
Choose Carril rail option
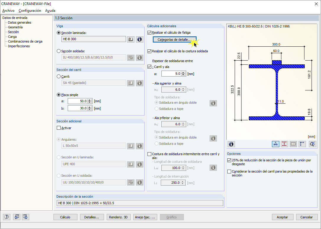click(59, 77)
